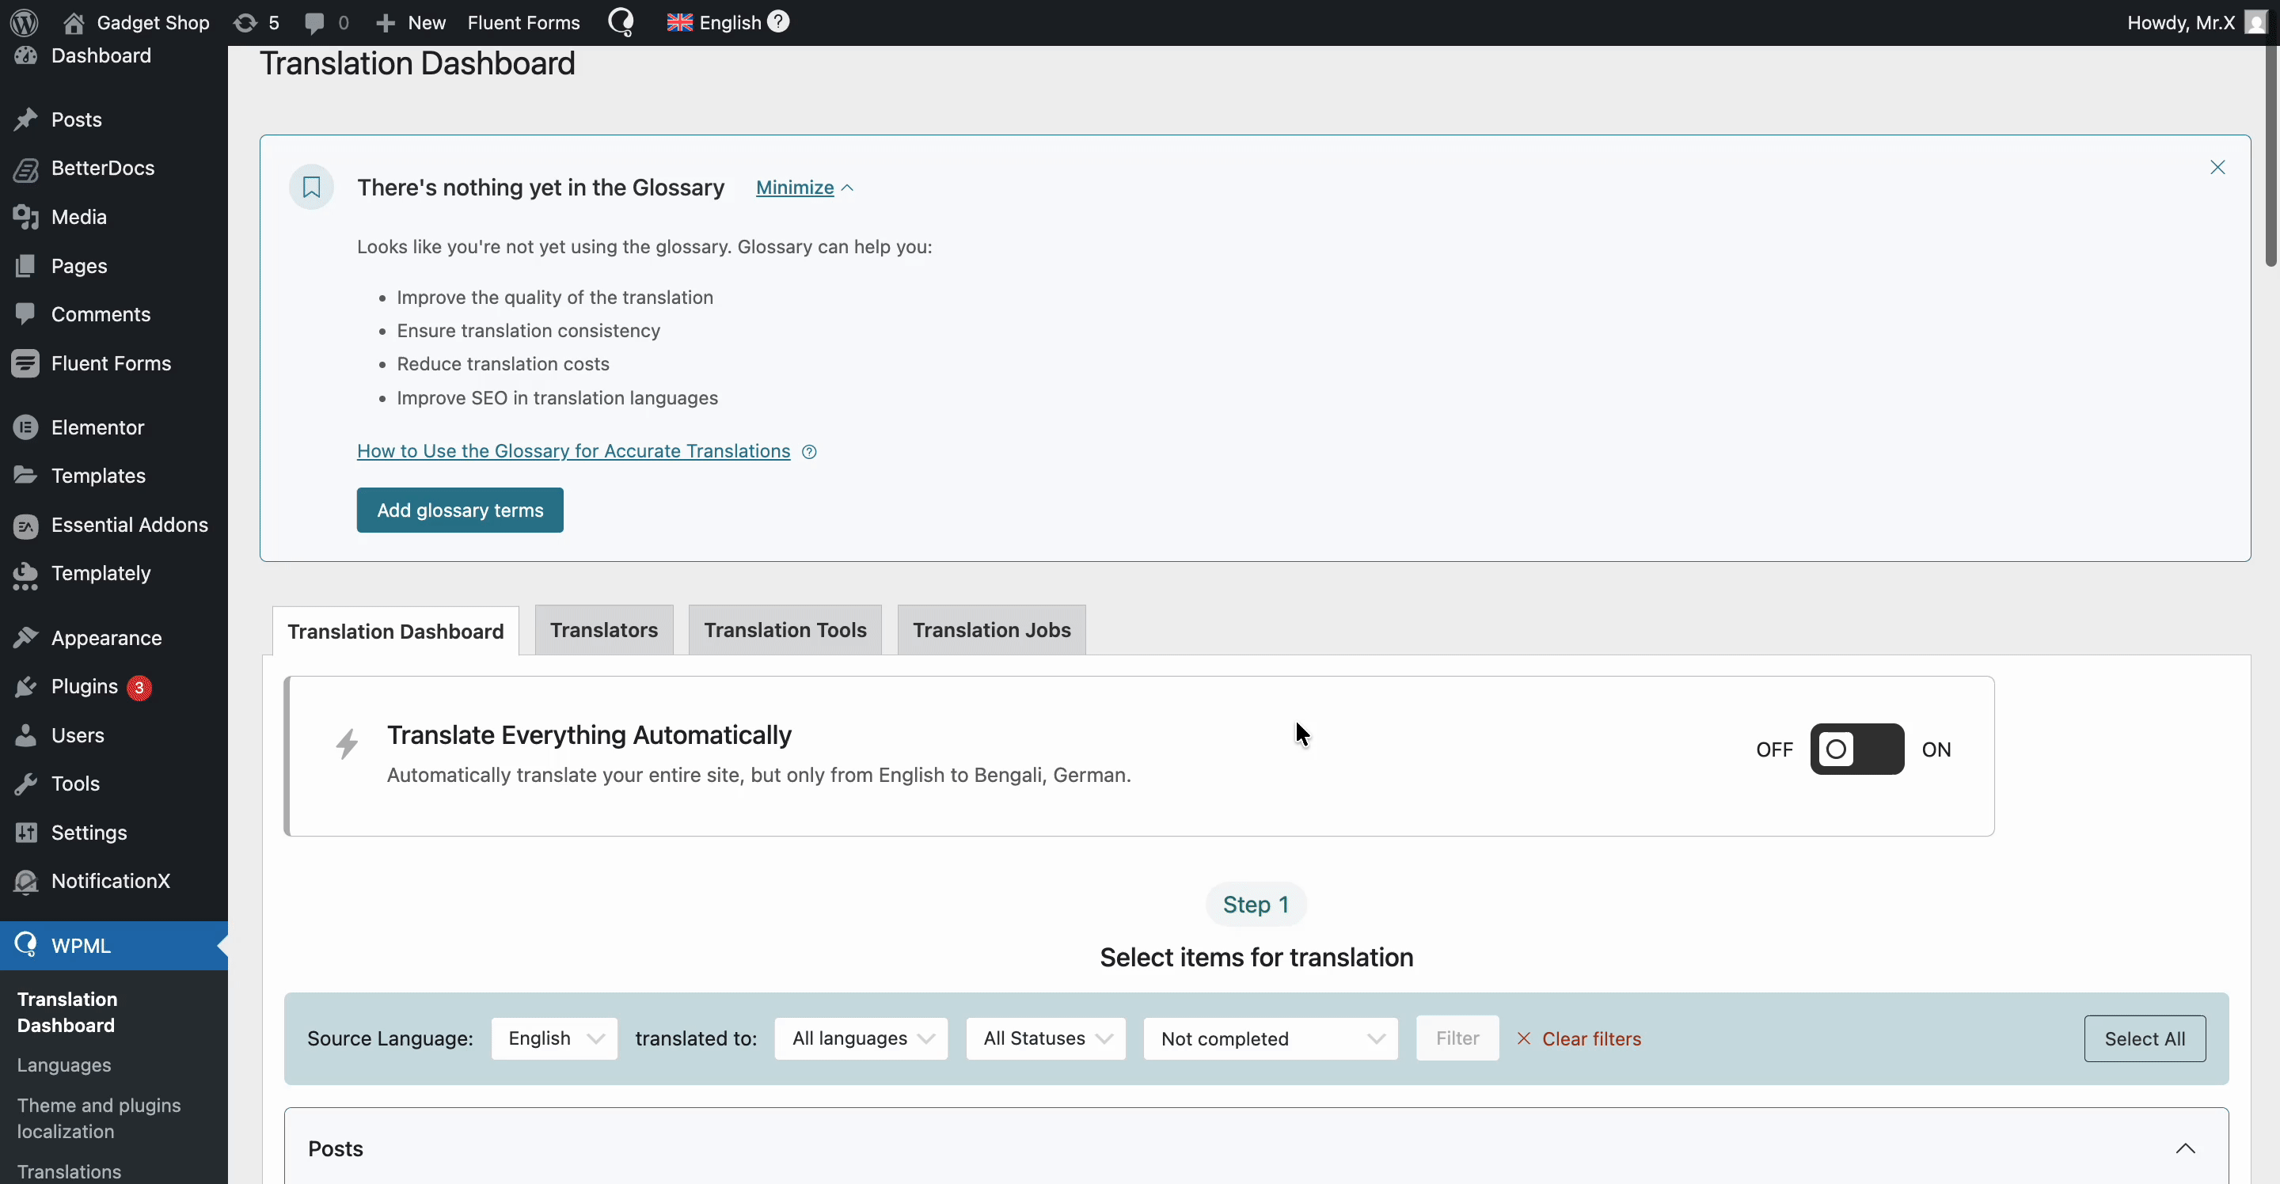
Task: Open Query Monitor from the admin bar icon
Action: click(x=622, y=22)
